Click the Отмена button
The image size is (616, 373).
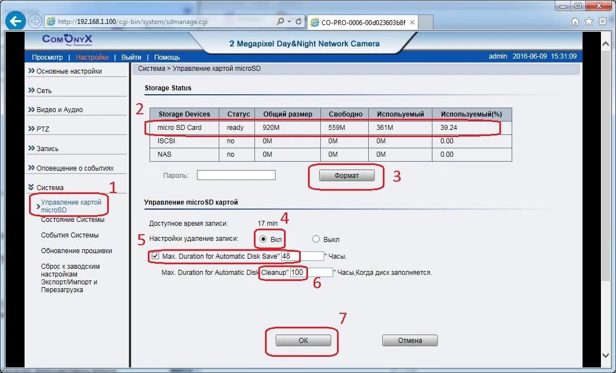point(410,341)
